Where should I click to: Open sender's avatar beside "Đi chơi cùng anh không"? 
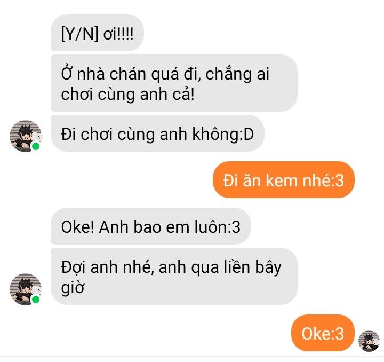(x=26, y=136)
